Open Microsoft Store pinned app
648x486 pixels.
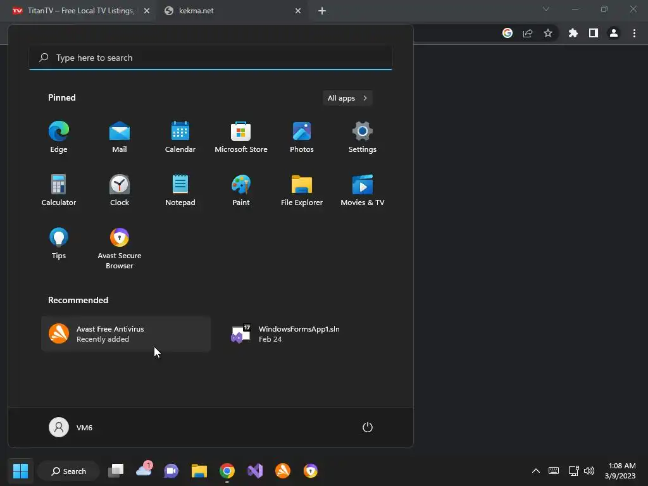(241, 137)
